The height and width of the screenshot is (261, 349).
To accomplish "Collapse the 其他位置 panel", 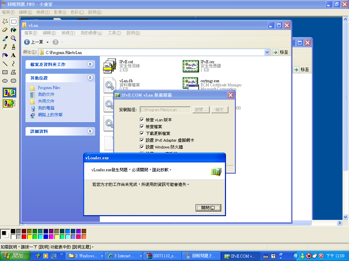I will [90, 78].
